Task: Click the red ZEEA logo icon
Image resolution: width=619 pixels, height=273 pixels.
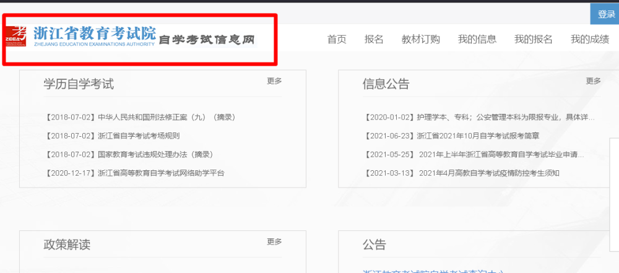Action: pyautogui.click(x=16, y=37)
